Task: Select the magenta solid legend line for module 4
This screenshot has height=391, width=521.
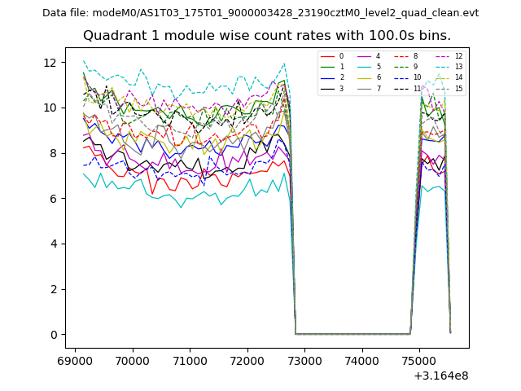Action: pos(364,56)
